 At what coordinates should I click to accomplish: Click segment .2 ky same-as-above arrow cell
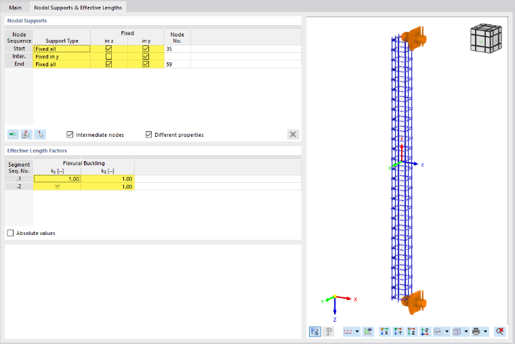[x=57, y=186]
